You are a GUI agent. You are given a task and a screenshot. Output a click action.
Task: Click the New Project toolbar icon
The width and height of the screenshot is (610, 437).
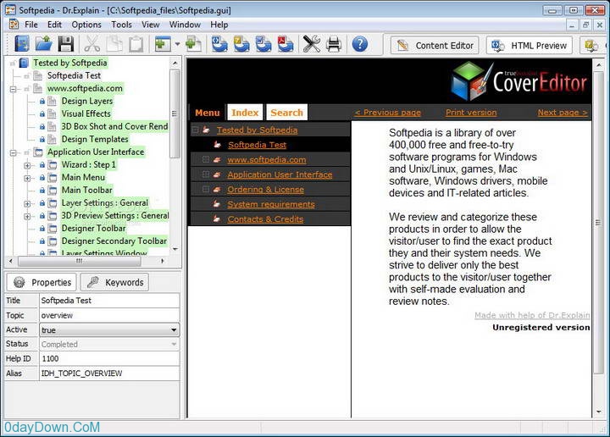coord(21,44)
